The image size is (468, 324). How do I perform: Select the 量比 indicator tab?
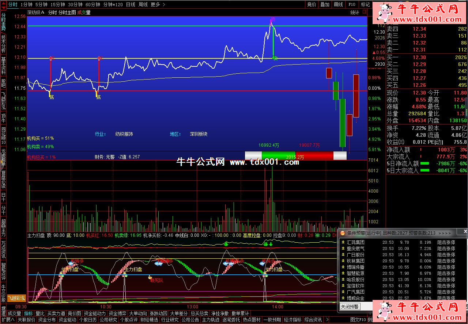(x=40, y=313)
